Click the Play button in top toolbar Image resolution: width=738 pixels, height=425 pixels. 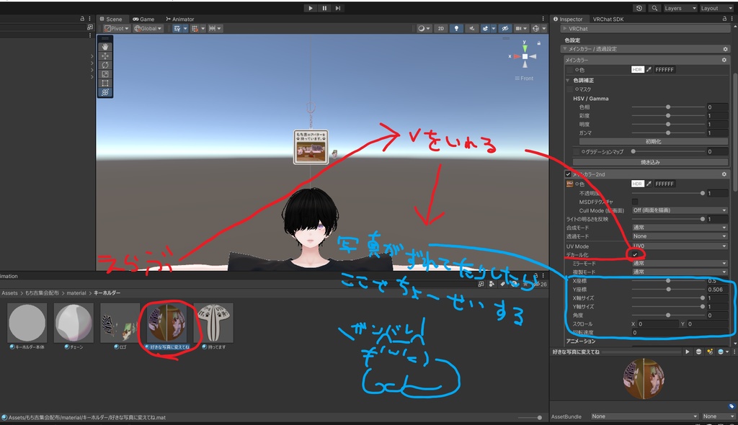(x=310, y=8)
